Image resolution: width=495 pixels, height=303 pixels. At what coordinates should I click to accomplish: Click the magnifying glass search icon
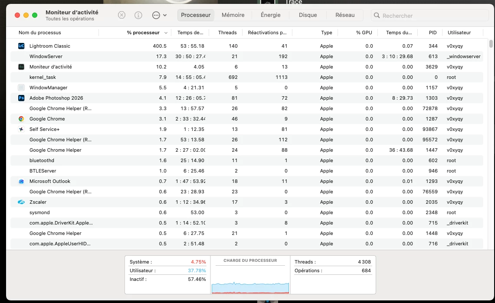[x=377, y=15]
